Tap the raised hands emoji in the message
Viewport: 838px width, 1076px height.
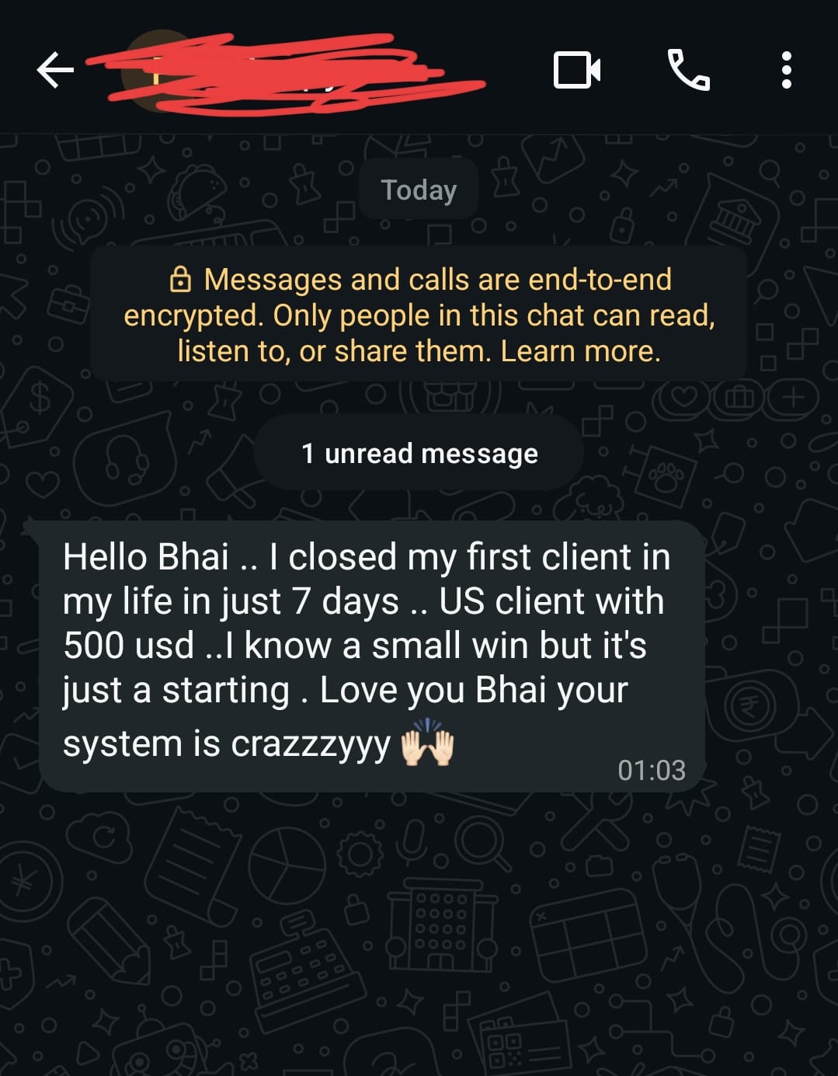pos(426,743)
